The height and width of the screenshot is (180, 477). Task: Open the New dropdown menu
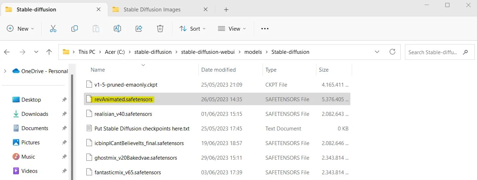coord(21,29)
